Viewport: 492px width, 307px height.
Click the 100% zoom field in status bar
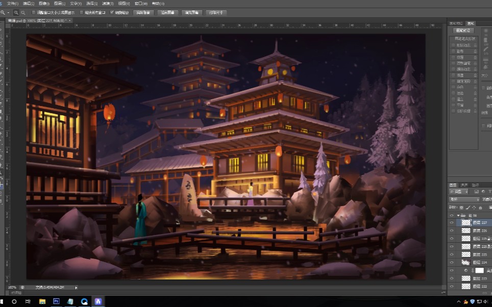point(13,287)
